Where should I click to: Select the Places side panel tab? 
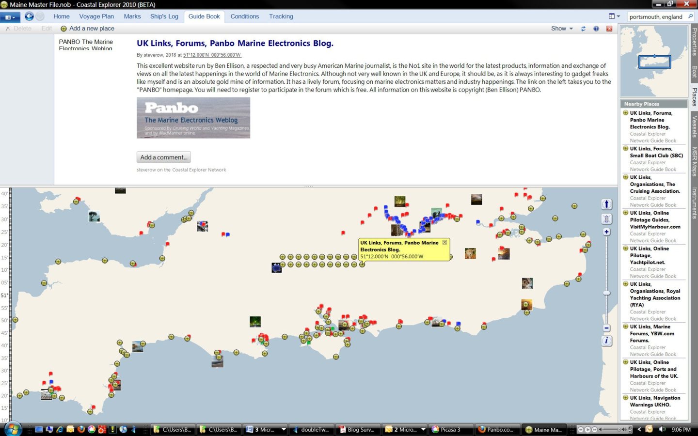point(694,97)
